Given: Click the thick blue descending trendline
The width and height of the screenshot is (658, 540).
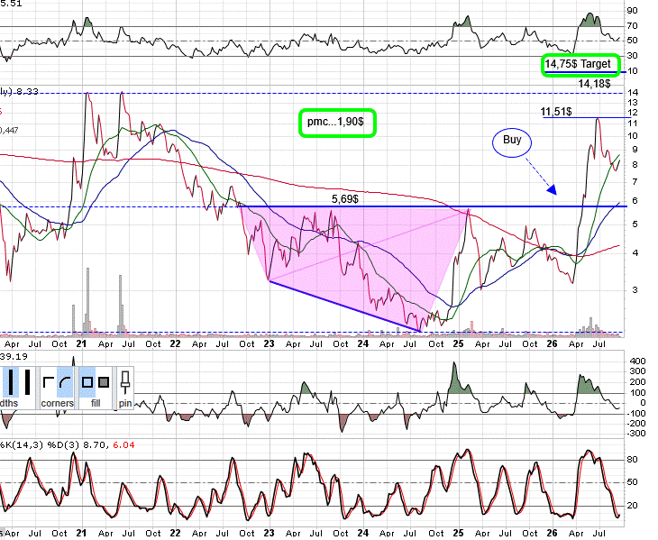Looking at the screenshot, I should point(344,307).
